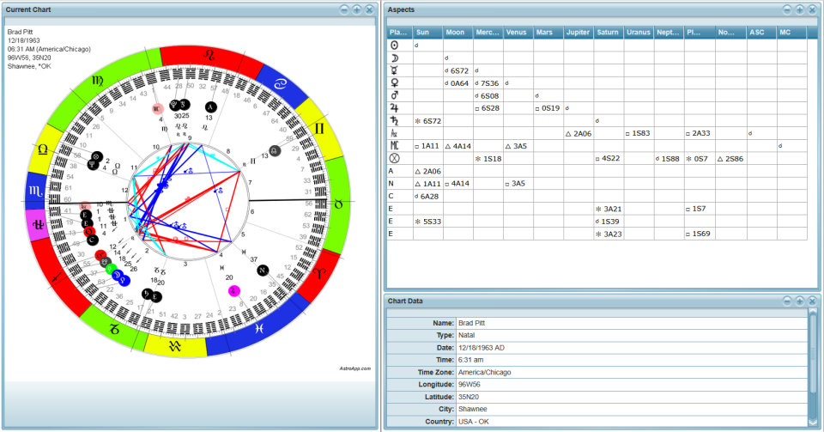824x432 pixels.
Task: Click the Jupiter column header
Action: coord(579,32)
